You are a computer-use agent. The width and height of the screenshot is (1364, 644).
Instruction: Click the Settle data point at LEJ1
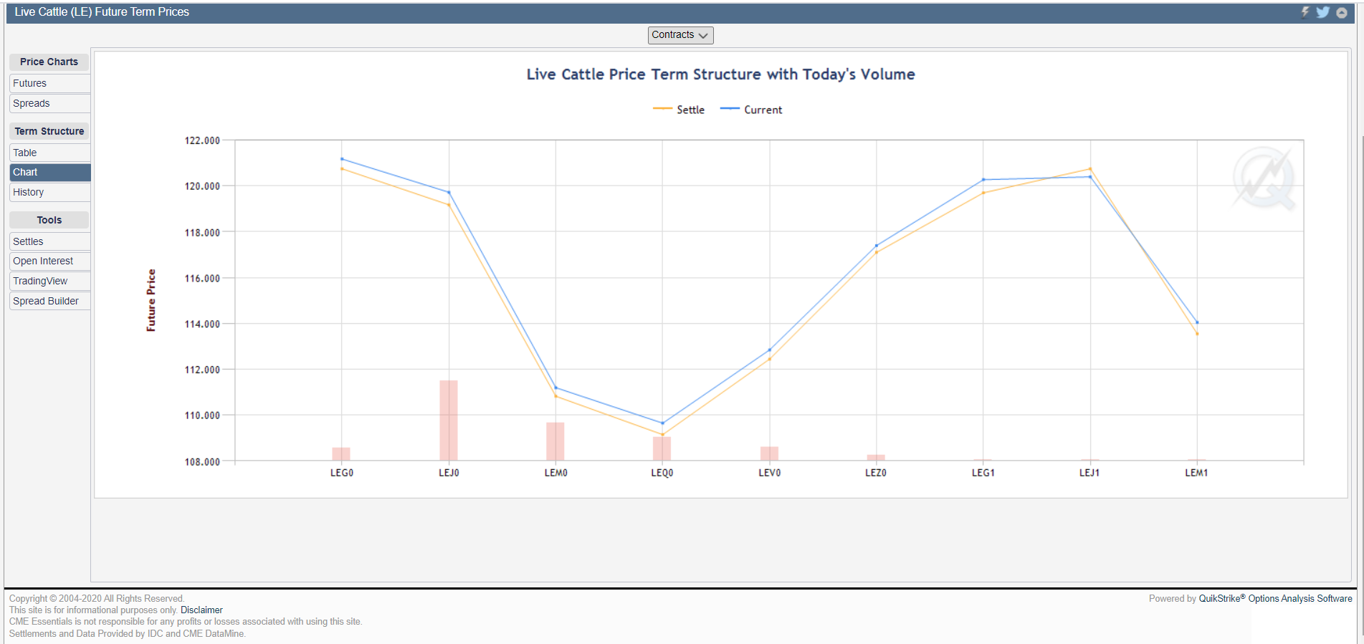(x=1090, y=169)
